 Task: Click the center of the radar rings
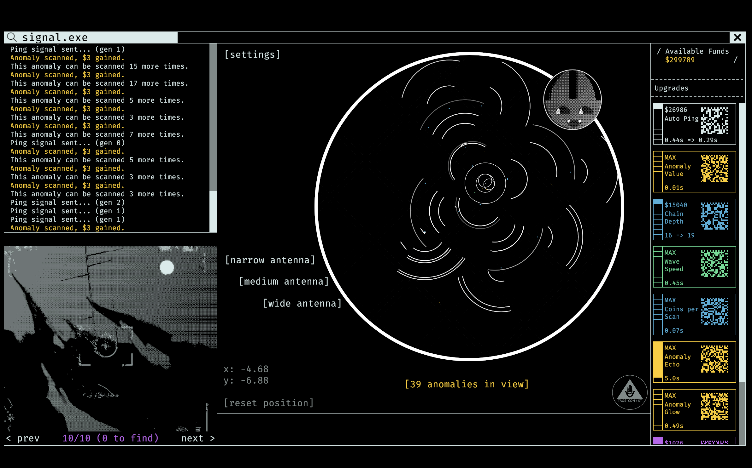[x=485, y=183]
